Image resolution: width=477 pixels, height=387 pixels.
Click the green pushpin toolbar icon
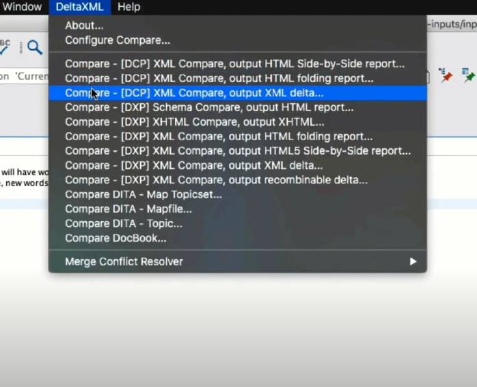coord(468,75)
